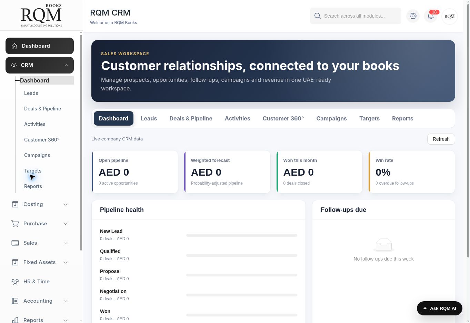This screenshot has width=470, height=323.
Task: Open Customer 360° in the sidebar
Action: coord(42,140)
